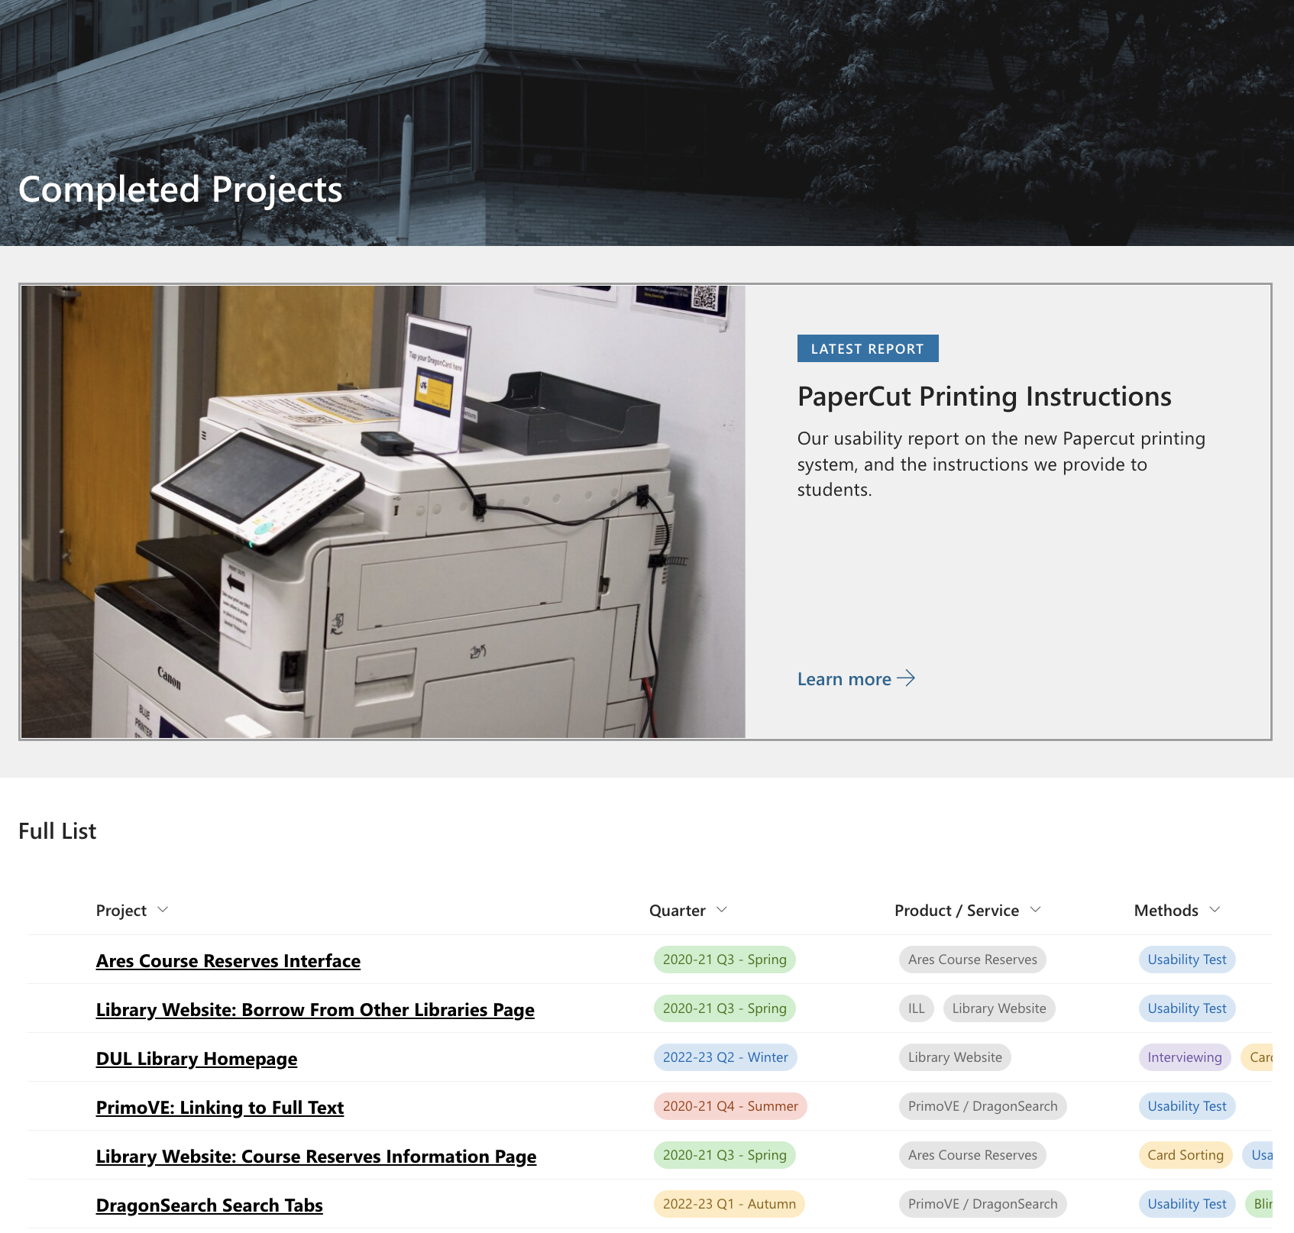Click 2022-23 Q1 - Autumn quarter tag
1294x1233 pixels.
click(x=729, y=1204)
